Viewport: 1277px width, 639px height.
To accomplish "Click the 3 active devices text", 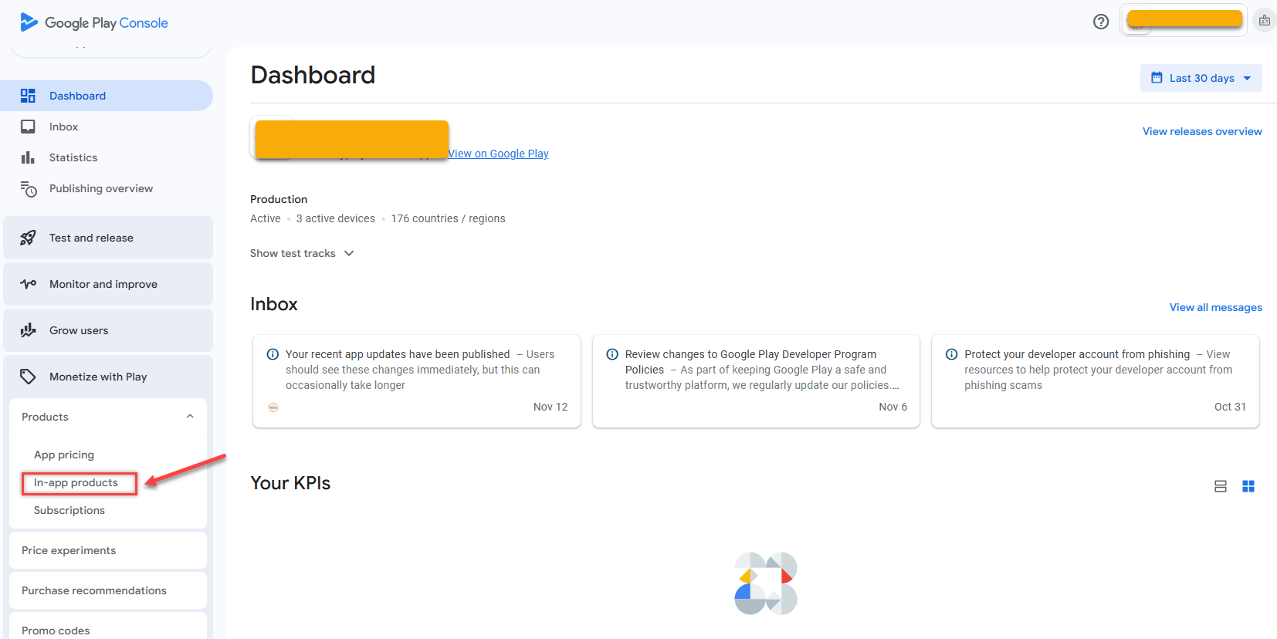I will point(336,218).
